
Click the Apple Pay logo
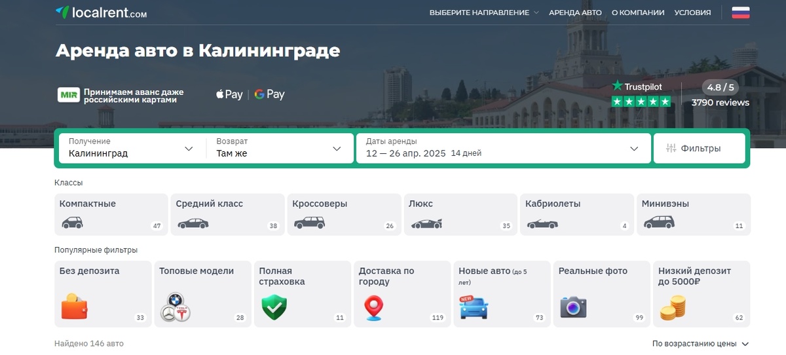point(229,94)
